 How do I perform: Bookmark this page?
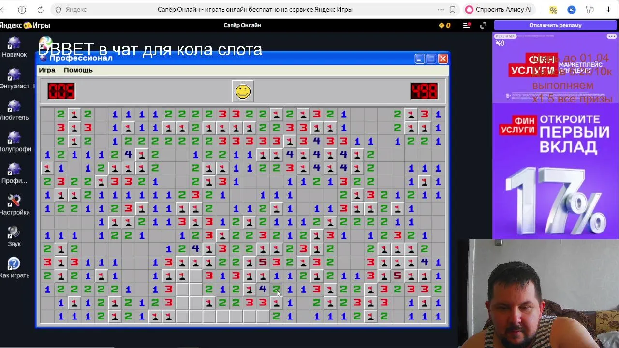click(x=453, y=9)
